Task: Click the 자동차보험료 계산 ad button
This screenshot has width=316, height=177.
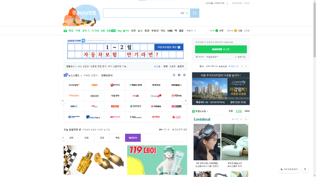Action: click(x=169, y=47)
